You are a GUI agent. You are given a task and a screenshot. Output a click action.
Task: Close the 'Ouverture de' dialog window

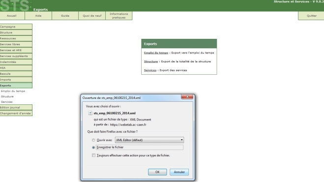pyautogui.click(x=187, y=97)
